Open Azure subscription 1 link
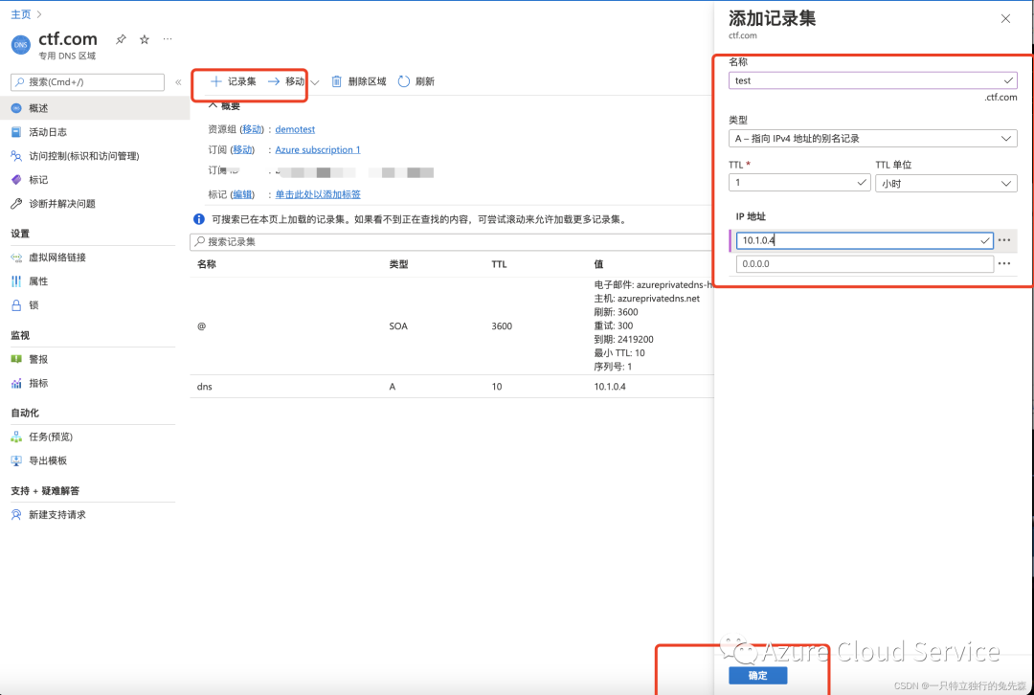This screenshot has width=1034, height=695. (x=318, y=149)
